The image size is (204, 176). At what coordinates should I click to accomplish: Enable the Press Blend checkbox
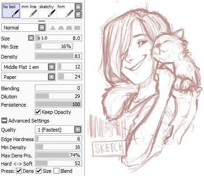click(56, 171)
